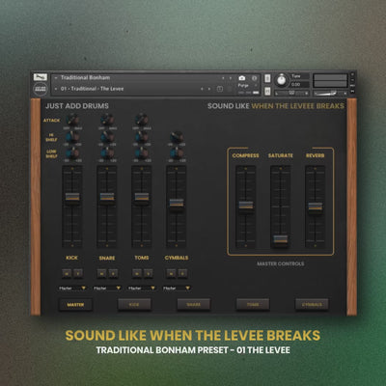This screenshot has height=386, width=386.
Task: Switch to the Kick tab
Action: [134, 304]
